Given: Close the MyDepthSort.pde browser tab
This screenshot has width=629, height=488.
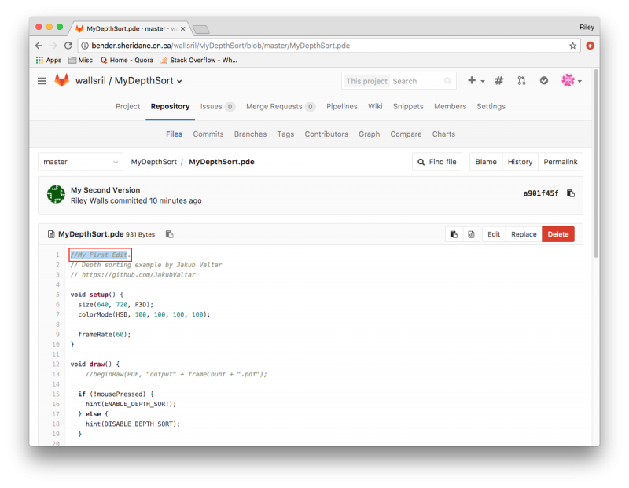Looking at the screenshot, I should pos(183,29).
